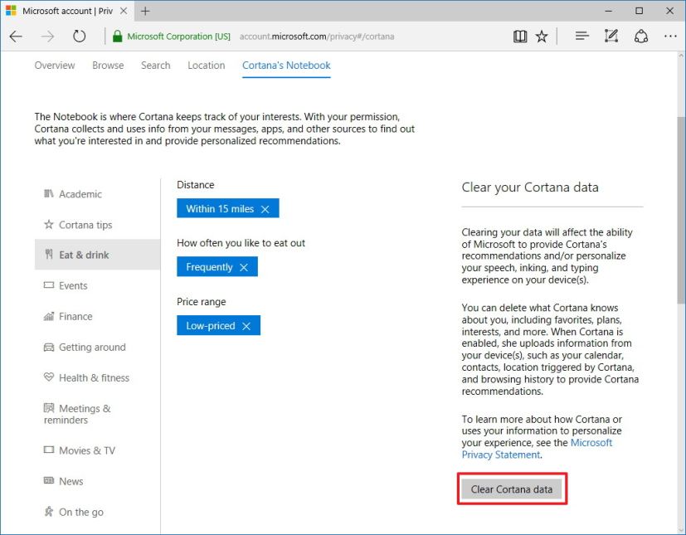The width and height of the screenshot is (686, 535).
Task: Open the On the go category
Action: pyautogui.click(x=97, y=512)
